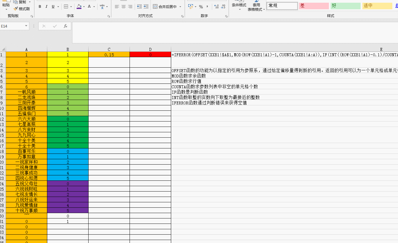Select the 常规 cell style
Screen dimensions: 398x243
click(x=282, y=6)
